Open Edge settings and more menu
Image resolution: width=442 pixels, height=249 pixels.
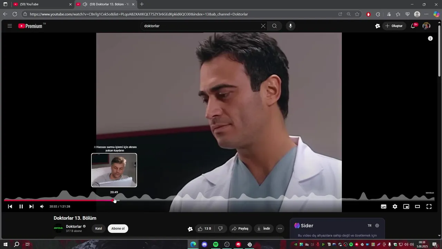(426, 14)
